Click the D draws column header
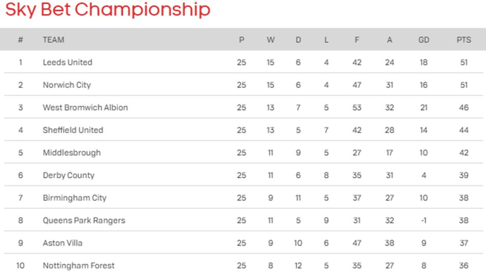Screen dimensions: 486x274 298,40
